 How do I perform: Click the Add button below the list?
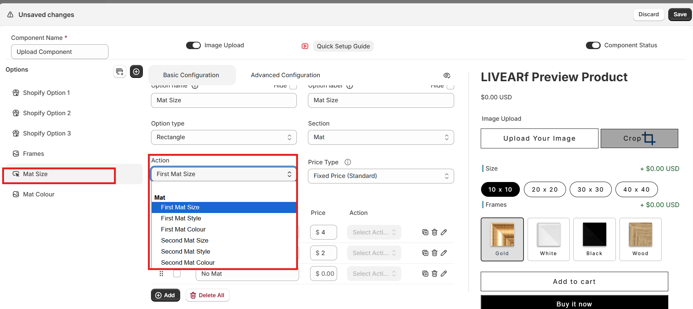(165, 295)
